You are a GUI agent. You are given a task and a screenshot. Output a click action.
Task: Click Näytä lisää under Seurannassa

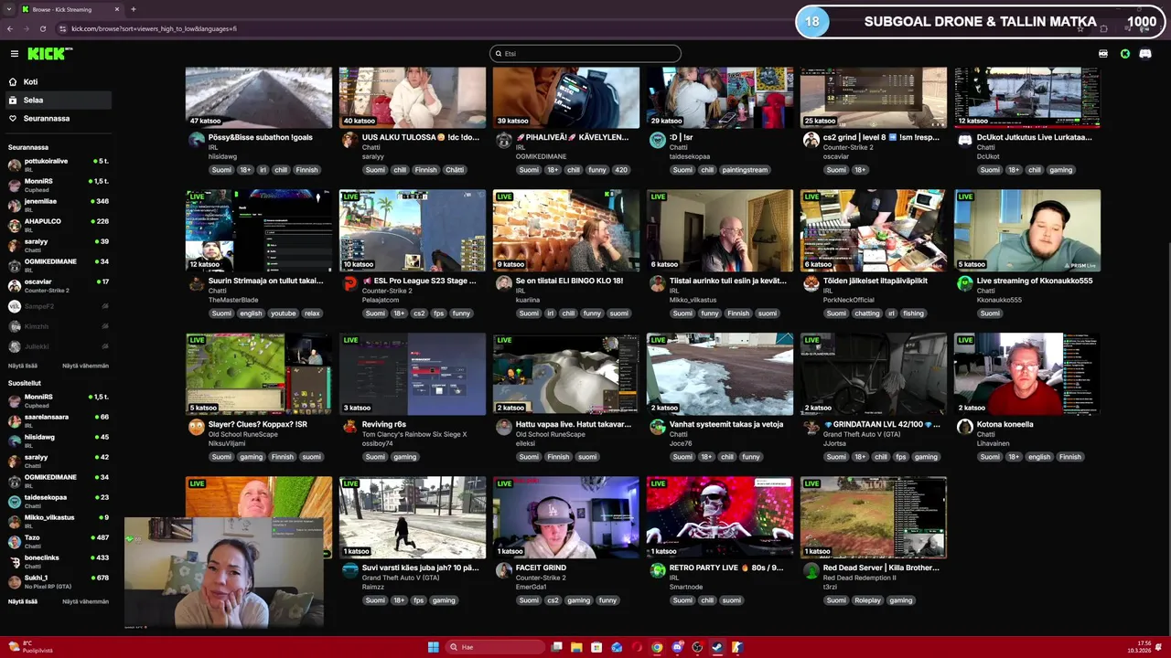pyautogui.click(x=23, y=366)
